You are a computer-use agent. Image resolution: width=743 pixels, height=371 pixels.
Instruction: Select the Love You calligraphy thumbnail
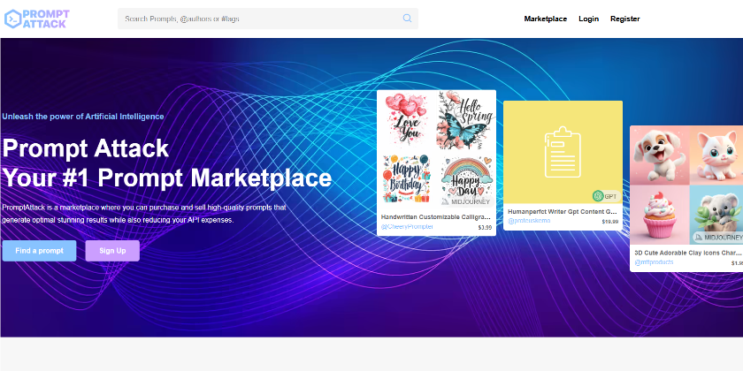click(x=406, y=118)
